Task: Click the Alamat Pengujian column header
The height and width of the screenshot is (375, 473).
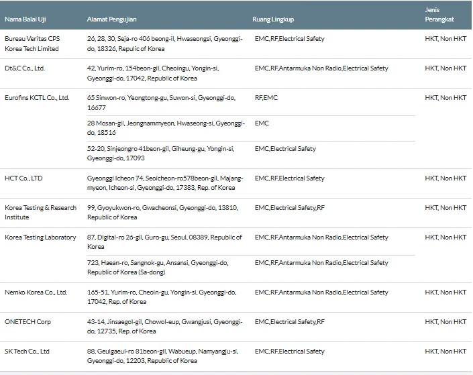Action: [x=111, y=19]
